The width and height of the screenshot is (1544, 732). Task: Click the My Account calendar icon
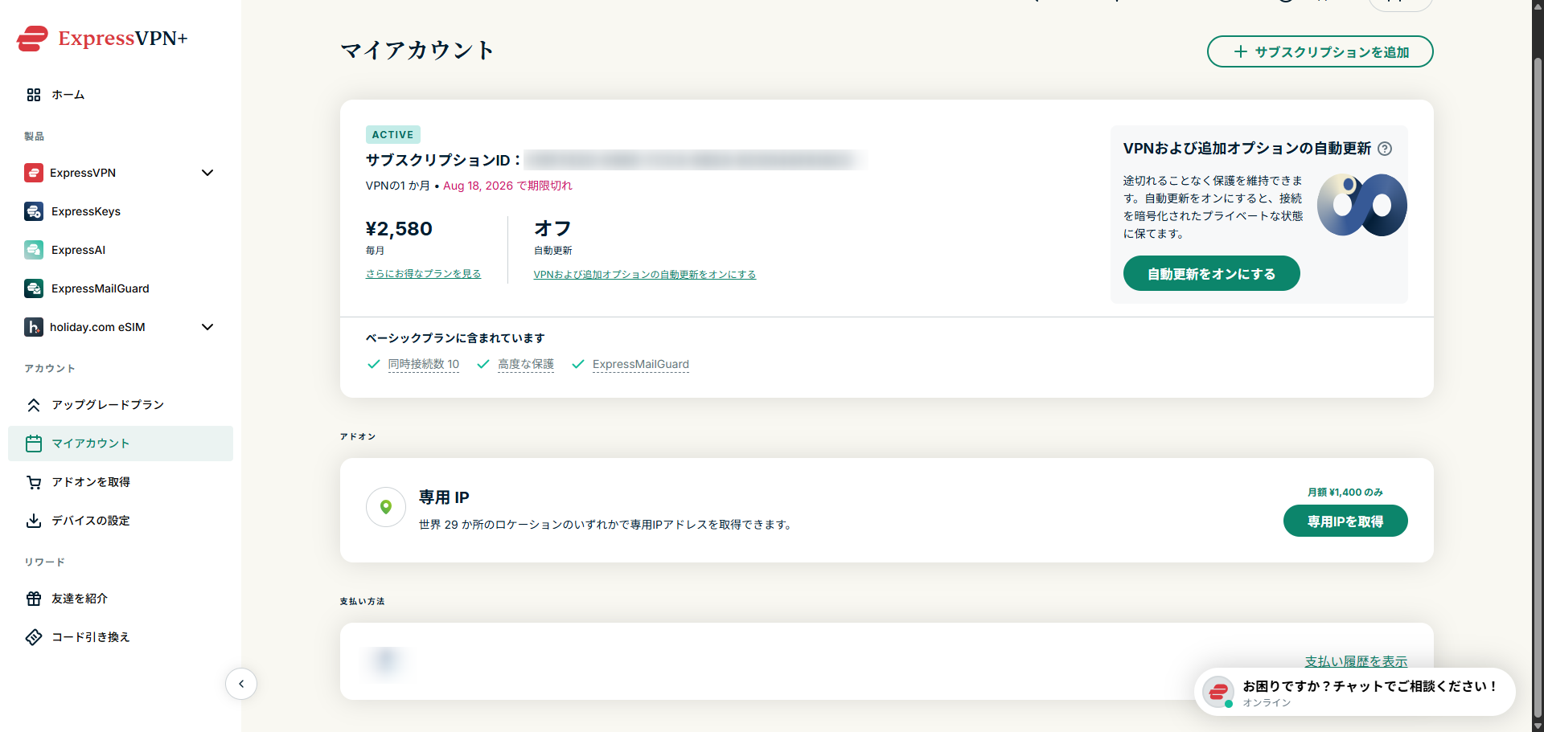(34, 444)
